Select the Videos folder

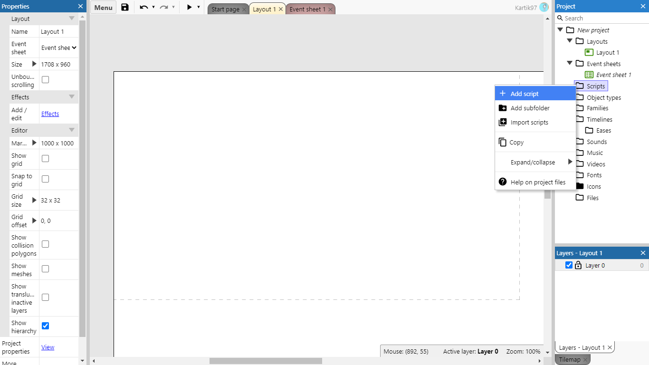(596, 164)
